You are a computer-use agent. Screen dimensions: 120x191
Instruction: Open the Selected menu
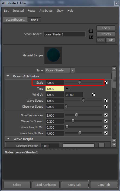18,11
